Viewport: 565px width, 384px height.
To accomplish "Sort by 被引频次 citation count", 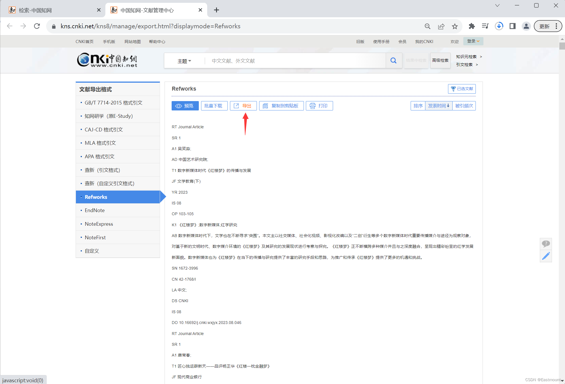I will (x=464, y=106).
